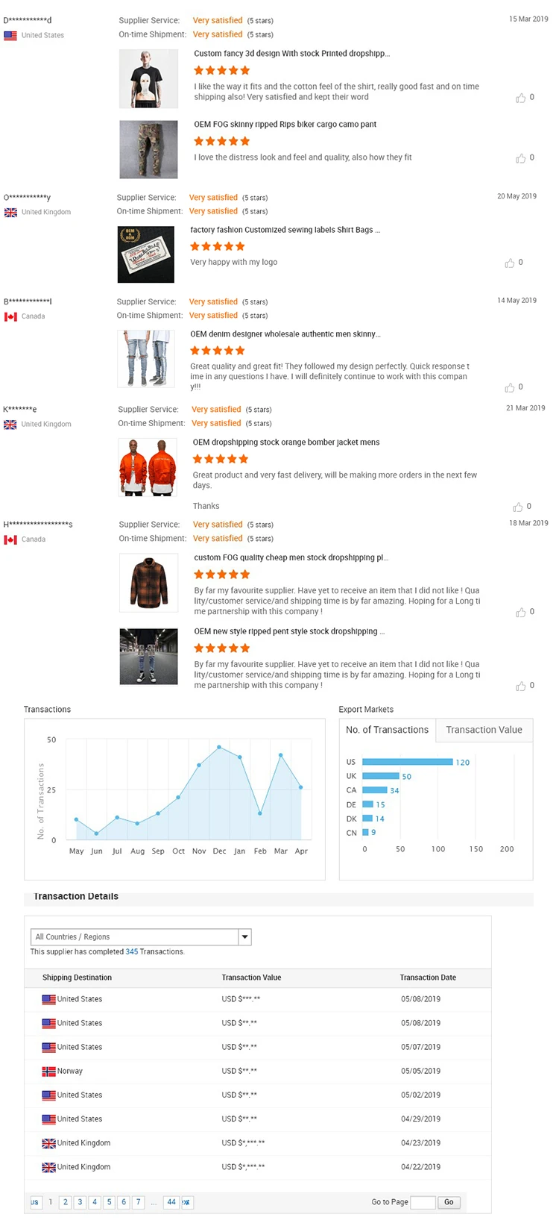Open the All Countries / Regions dropdown arrow

(244, 936)
